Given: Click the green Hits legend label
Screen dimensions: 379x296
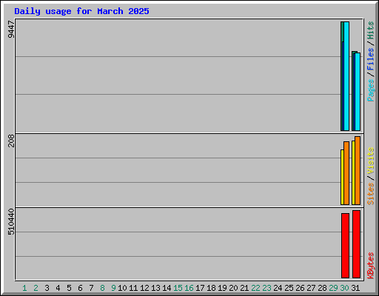Looking at the screenshot, I should pyautogui.click(x=371, y=30).
